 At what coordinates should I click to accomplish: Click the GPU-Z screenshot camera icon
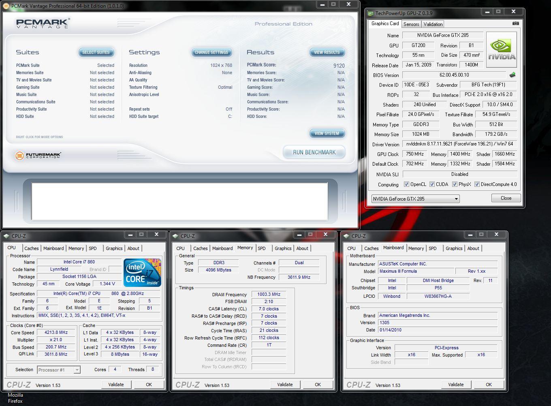(515, 24)
